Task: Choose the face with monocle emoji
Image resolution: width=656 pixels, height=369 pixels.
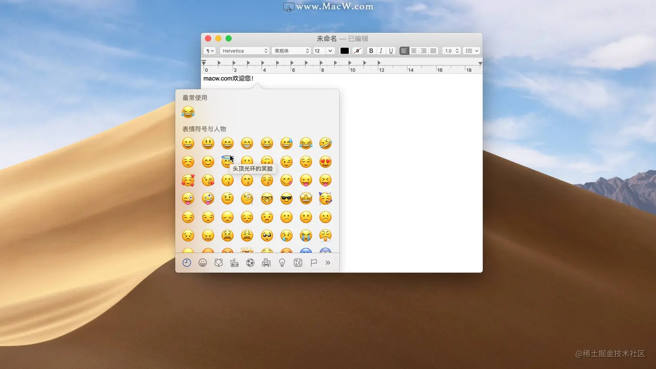Action: 247,199
